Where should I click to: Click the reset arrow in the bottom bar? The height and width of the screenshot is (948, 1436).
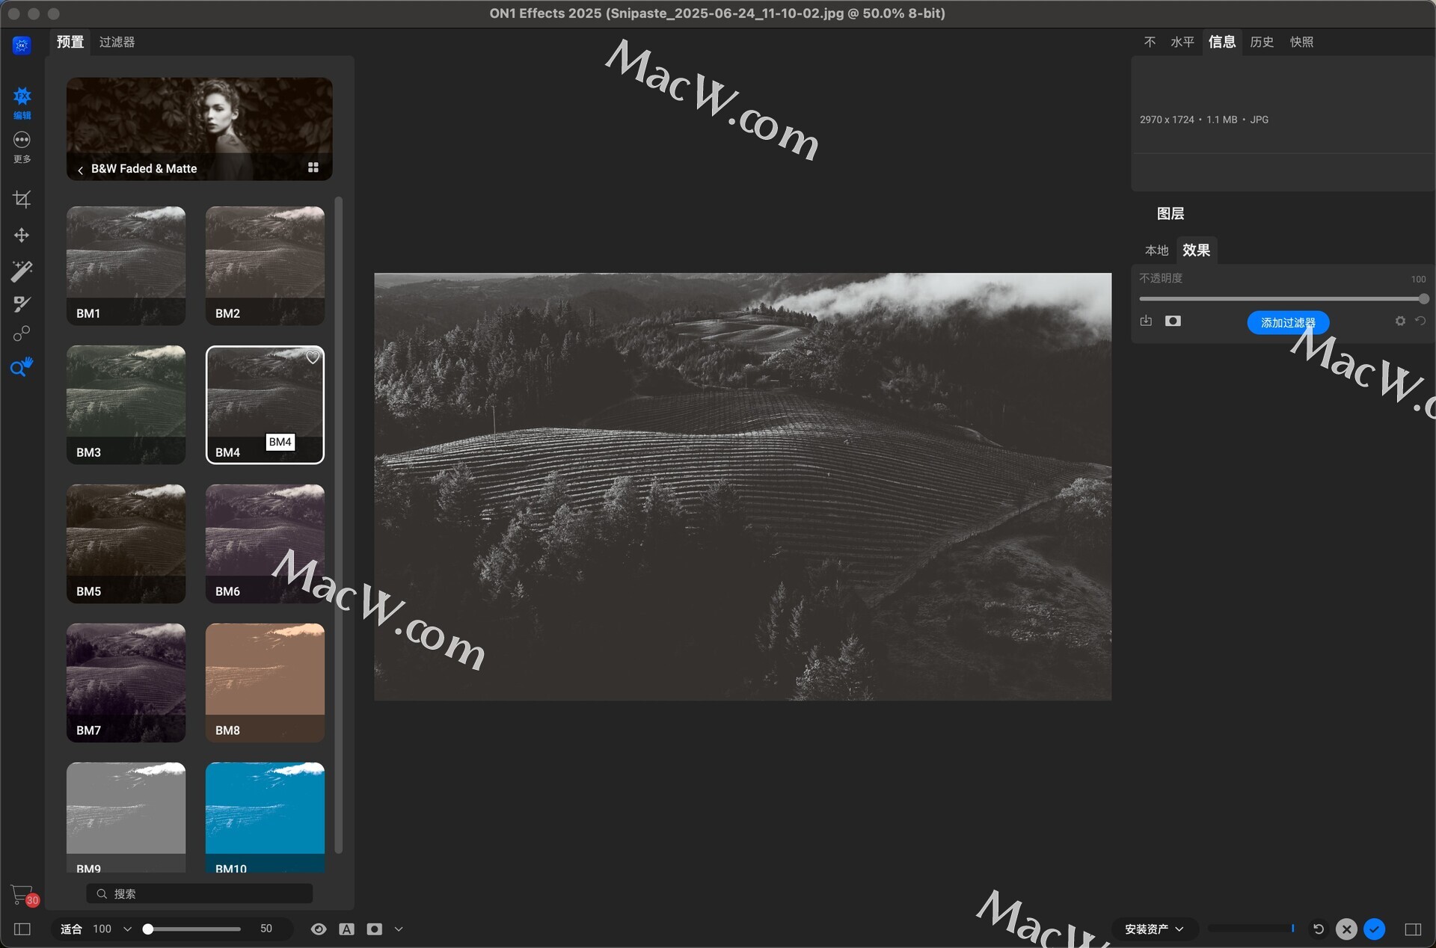1319,929
